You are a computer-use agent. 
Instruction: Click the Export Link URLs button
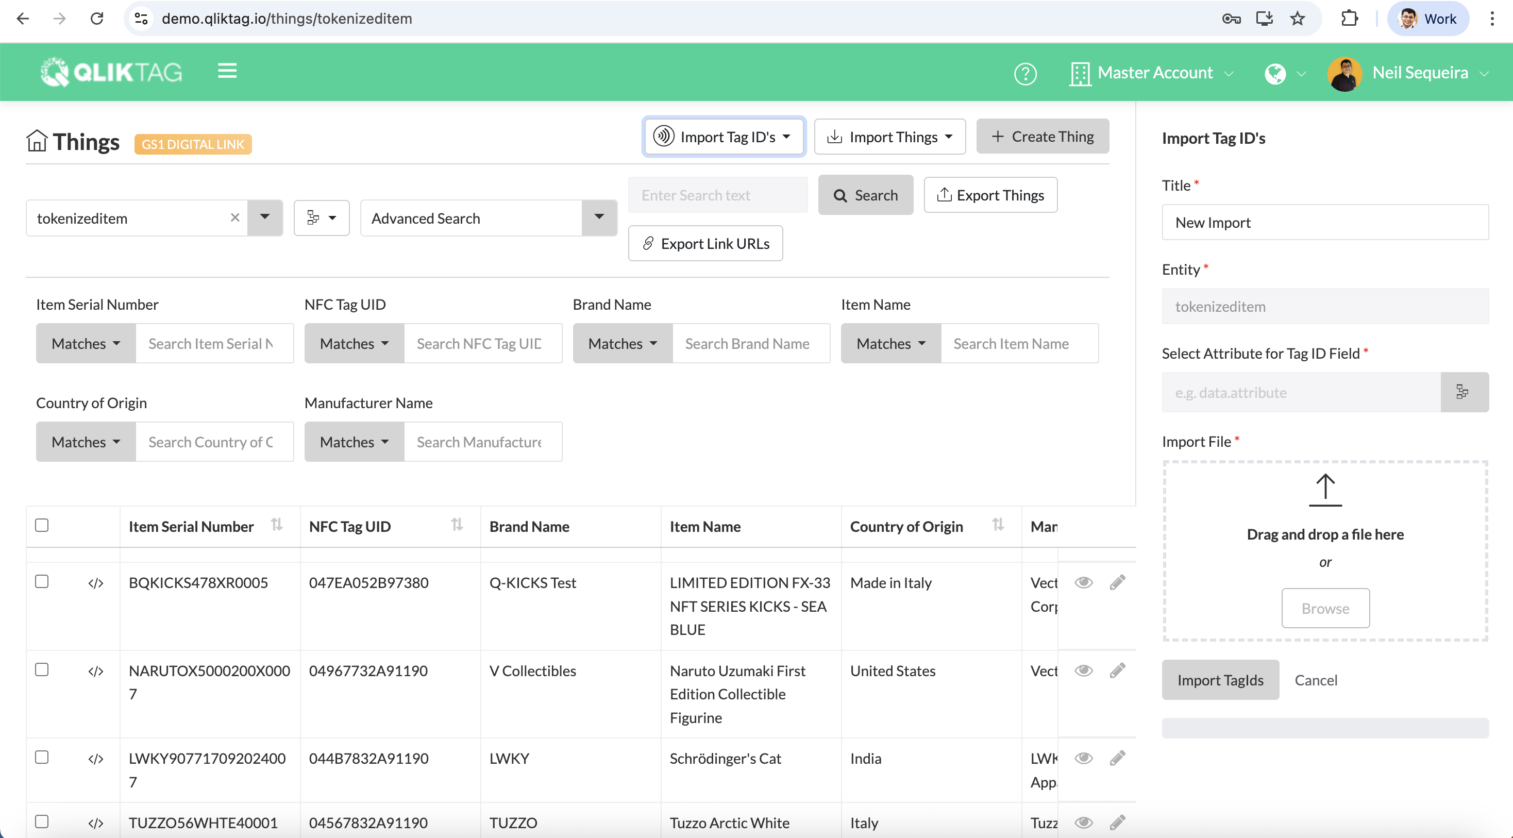click(705, 243)
